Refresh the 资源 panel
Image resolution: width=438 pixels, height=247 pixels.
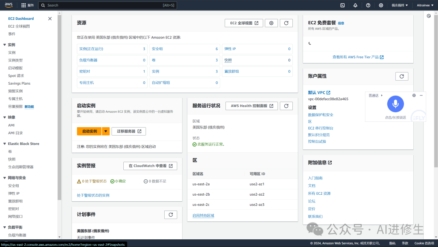pyautogui.click(x=286, y=23)
